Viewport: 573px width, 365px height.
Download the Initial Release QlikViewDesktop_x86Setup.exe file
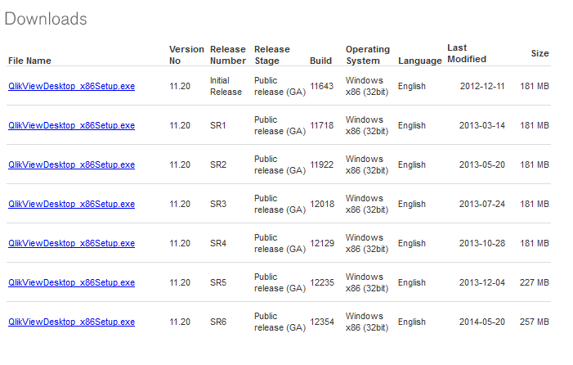(x=71, y=87)
